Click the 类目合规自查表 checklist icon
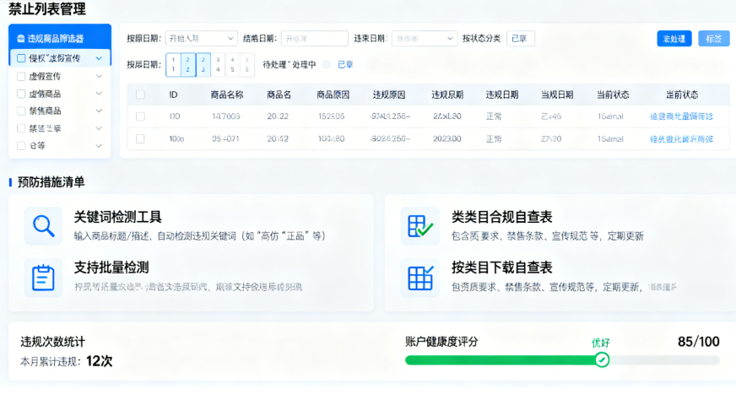Viewport: 736px width, 400px height. click(419, 226)
